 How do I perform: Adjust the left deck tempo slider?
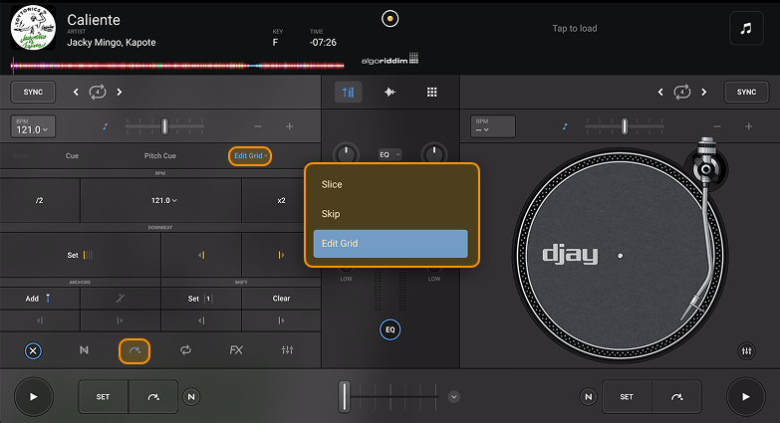(164, 126)
